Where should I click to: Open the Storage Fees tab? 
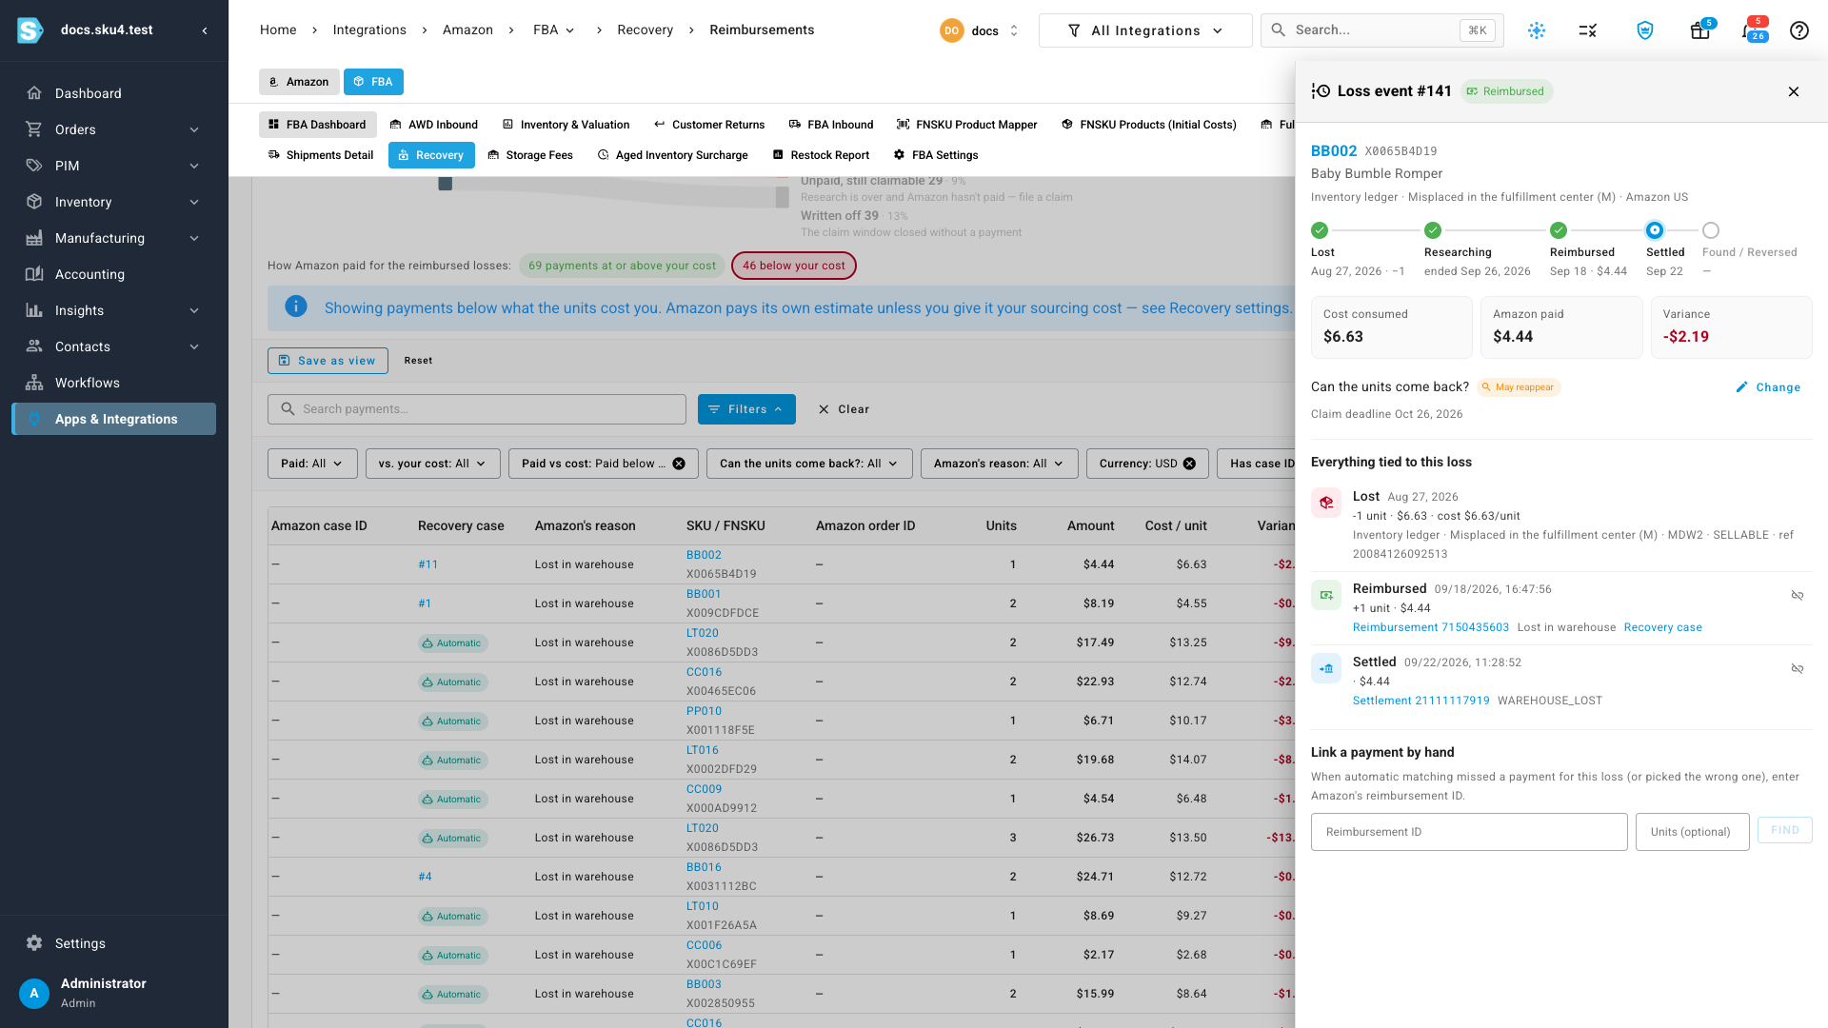click(530, 155)
